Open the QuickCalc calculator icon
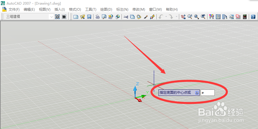 tap(245, 17)
